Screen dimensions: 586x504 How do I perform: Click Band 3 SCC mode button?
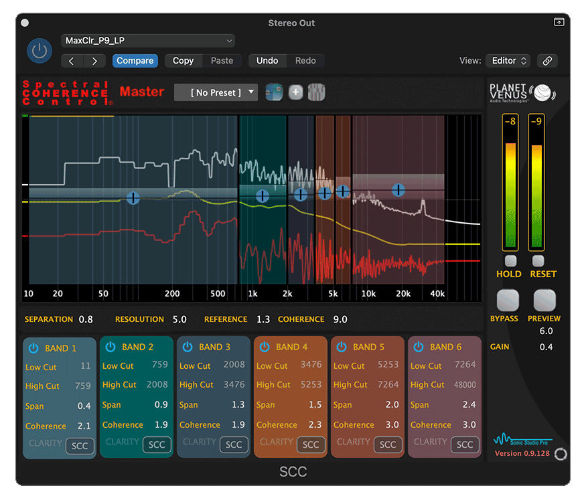(x=234, y=444)
